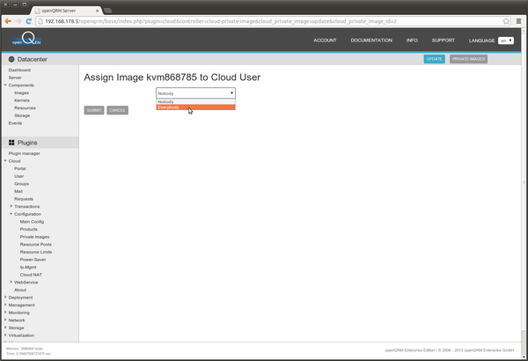Open Cloud Mail entry
Viewport: 528px width, 361px height.
coord(18,191)
